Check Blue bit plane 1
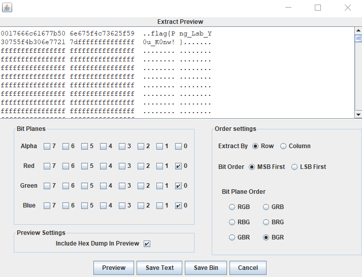Viewport: 362px width, 277px height. (x=159, y=206)
